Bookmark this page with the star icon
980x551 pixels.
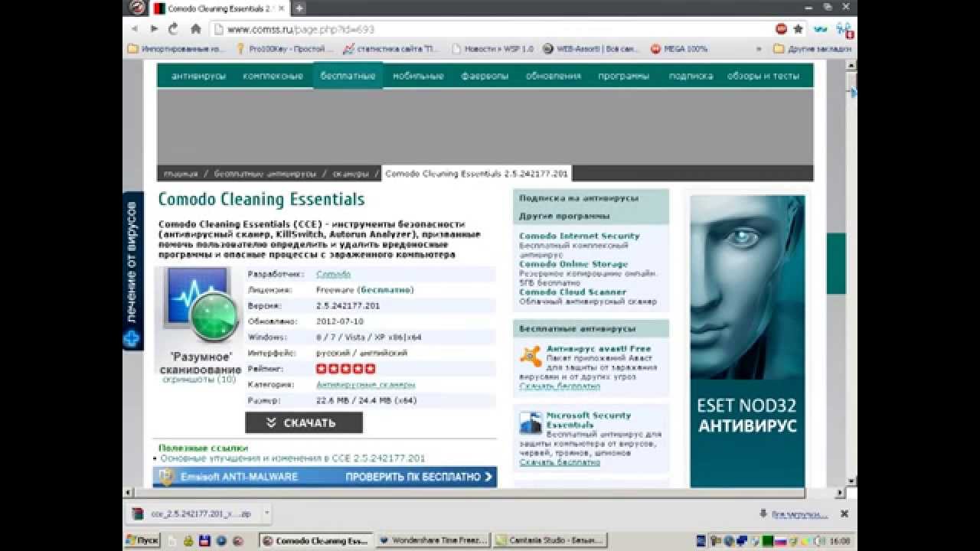coord(798,29)
